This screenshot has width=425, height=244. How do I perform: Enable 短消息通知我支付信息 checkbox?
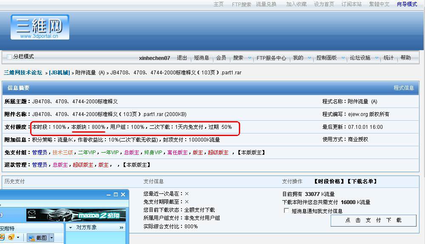[x=286, y=210]
